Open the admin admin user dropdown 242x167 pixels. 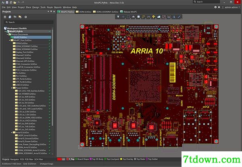click(231, 7)
